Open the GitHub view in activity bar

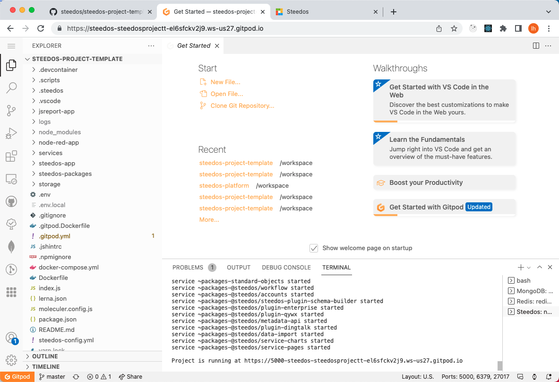pos(11,201)
